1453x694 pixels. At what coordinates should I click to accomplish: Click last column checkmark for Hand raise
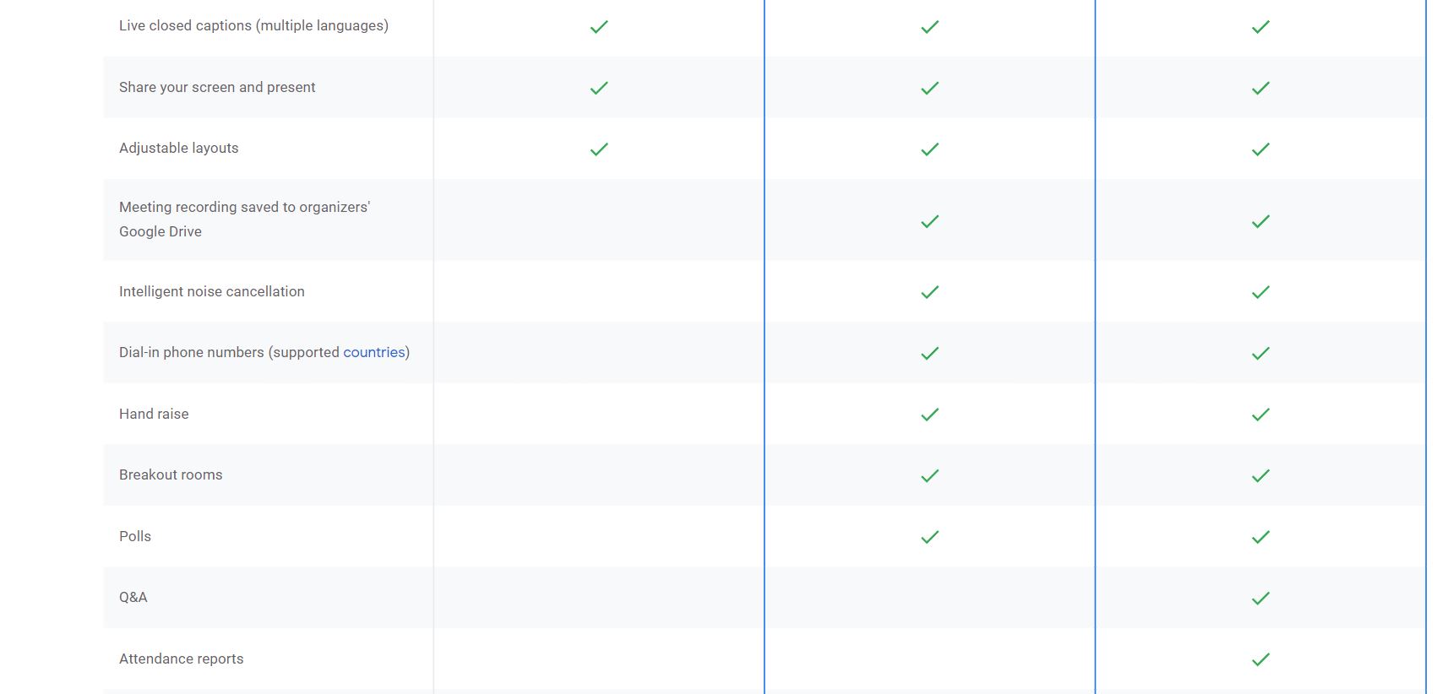tap(1260, 415)
